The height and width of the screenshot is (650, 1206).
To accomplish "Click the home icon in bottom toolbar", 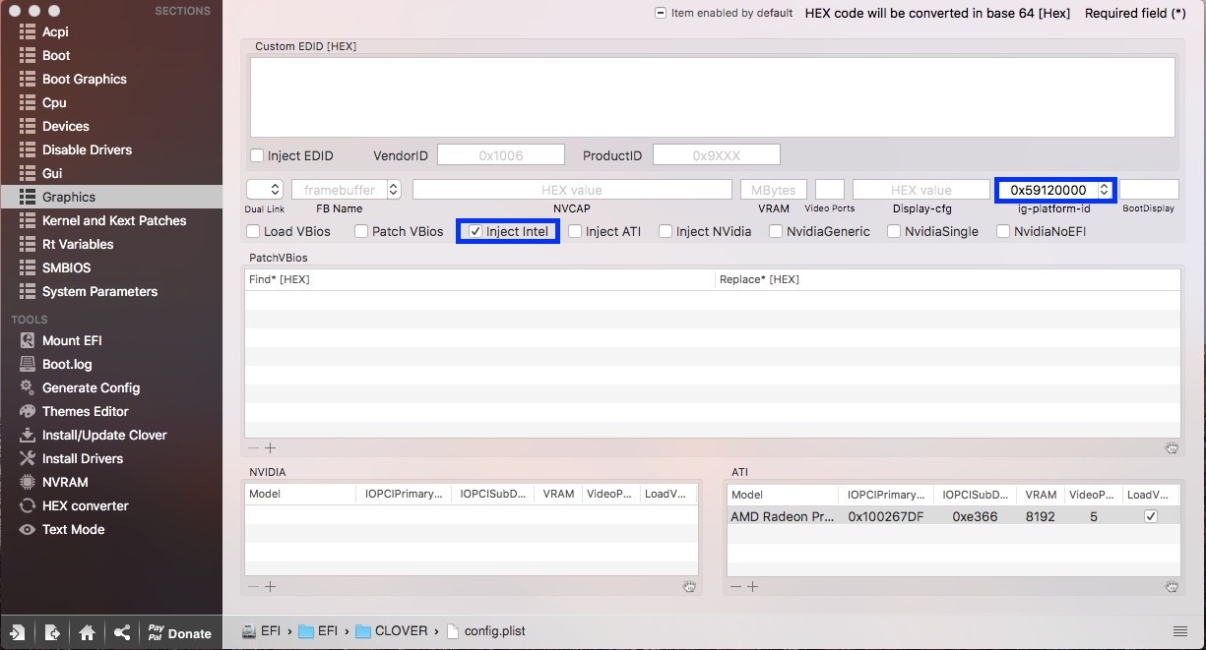I will coord(87,632).
